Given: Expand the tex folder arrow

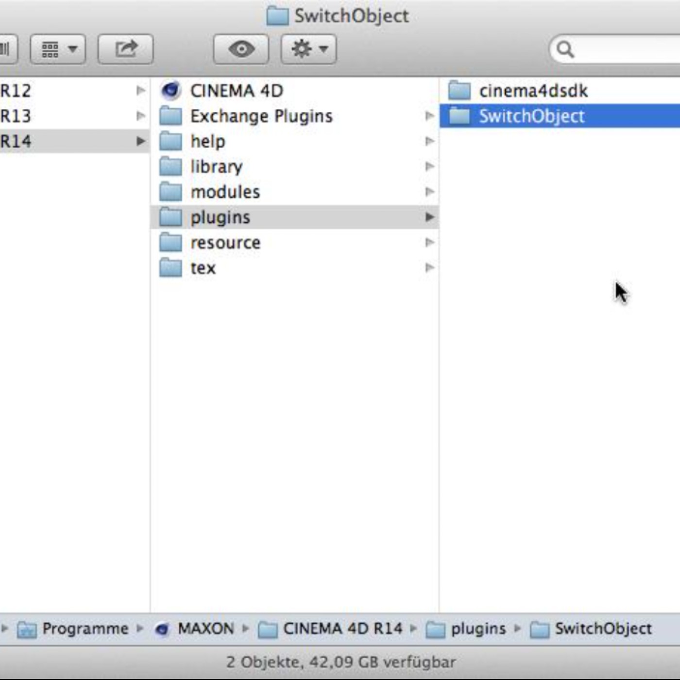Looking at the screenshot, I should click(x=429, y=267).
